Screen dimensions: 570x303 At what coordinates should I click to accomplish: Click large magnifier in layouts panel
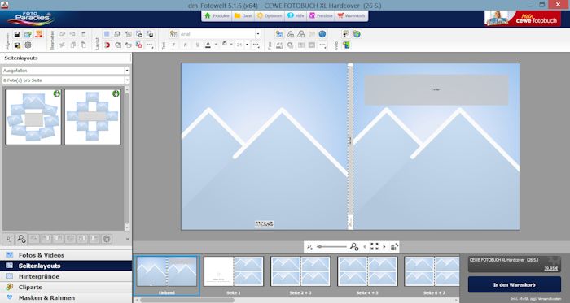pos(21,239)
